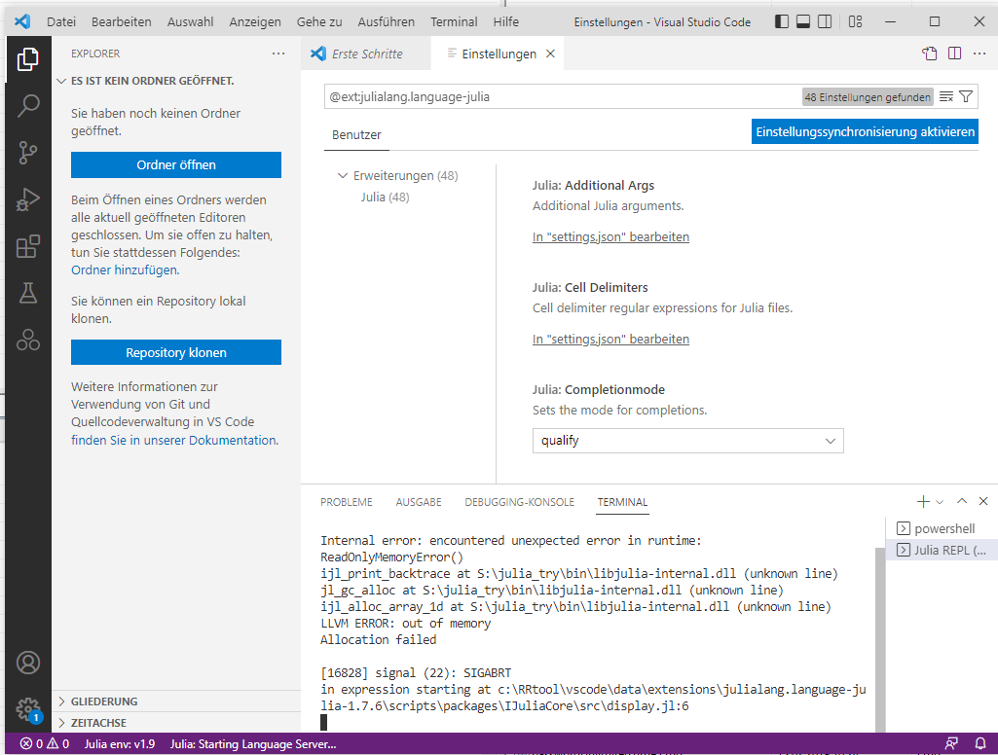Open the Anzeigen menu
This screenshot has height=755, width=998.
tap(255, 21)
